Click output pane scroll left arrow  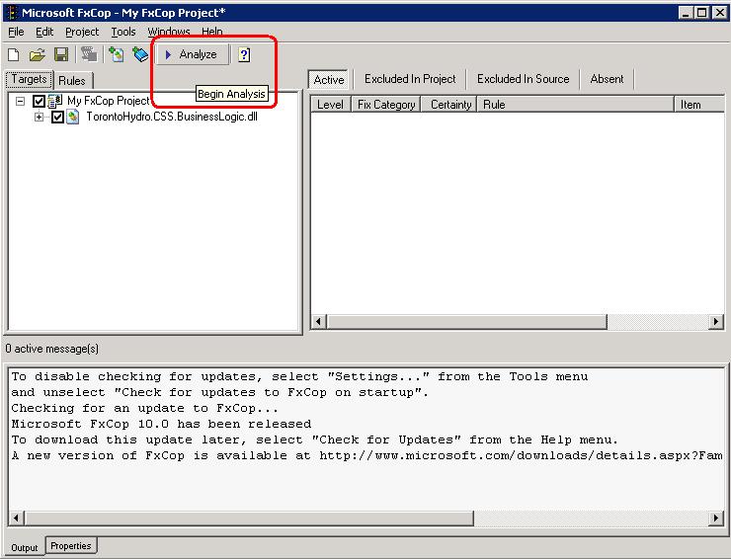click(17, 518)
